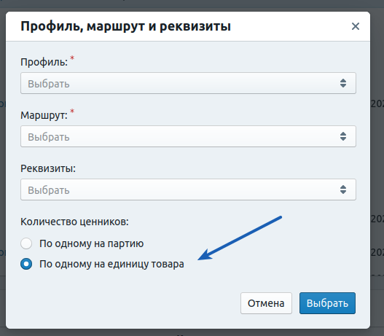The image size is (384, 336).
Task: Click the up-down arrows icon in Профиль field
Action: point(343,83)
